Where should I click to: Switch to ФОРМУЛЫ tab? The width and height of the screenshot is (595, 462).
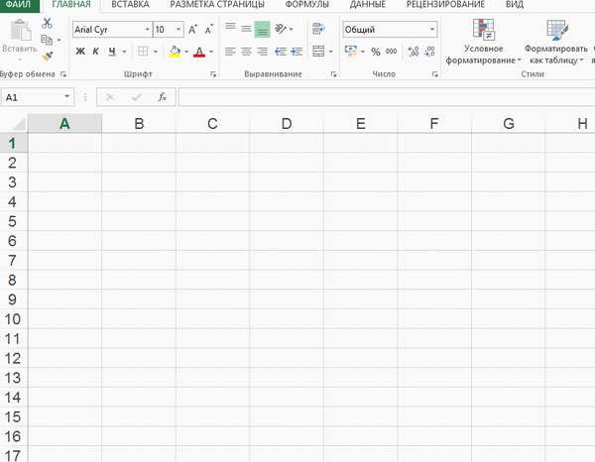click(x=307, y=5)
